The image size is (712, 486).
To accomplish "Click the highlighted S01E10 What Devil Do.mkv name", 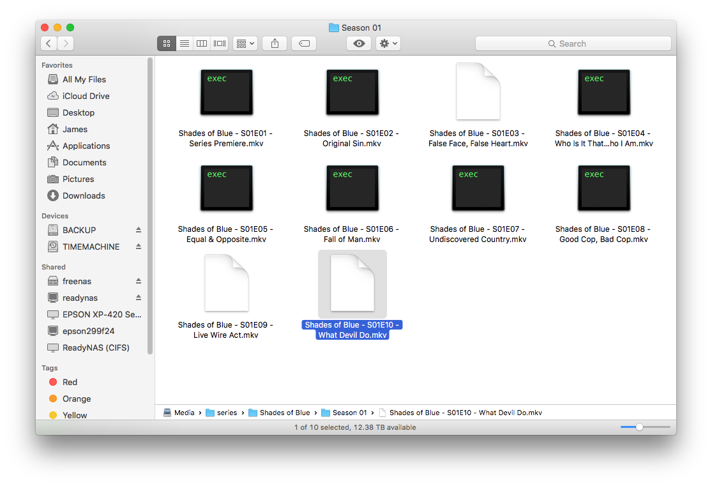I will (352, 330).
